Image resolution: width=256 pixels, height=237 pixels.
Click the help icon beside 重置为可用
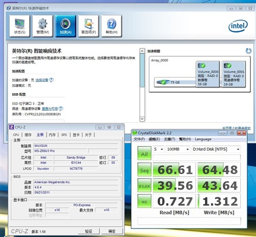click(61, 109)
